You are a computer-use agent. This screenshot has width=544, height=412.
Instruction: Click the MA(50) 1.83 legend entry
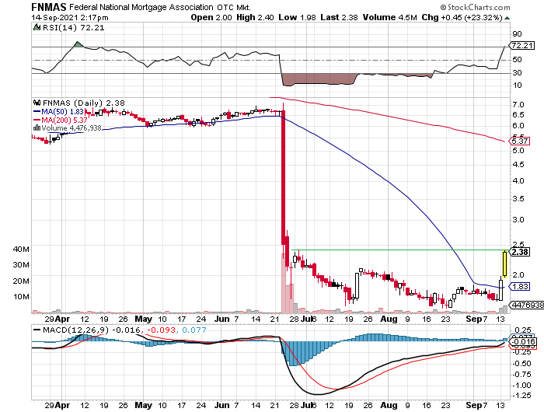(x=58, y=112)
